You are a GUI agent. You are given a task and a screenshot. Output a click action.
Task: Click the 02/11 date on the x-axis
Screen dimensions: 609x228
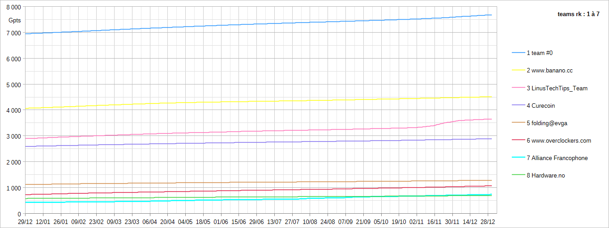tap(417, 221)
